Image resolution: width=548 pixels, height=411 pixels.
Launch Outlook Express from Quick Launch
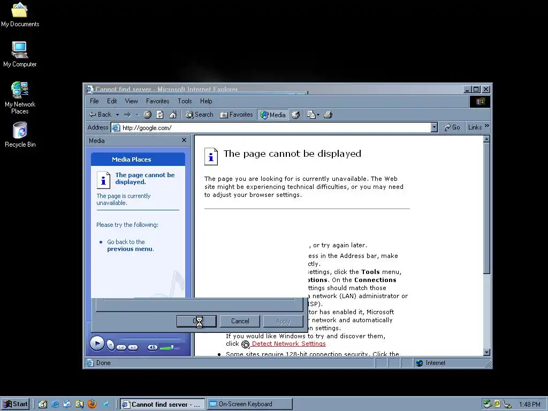67,405
